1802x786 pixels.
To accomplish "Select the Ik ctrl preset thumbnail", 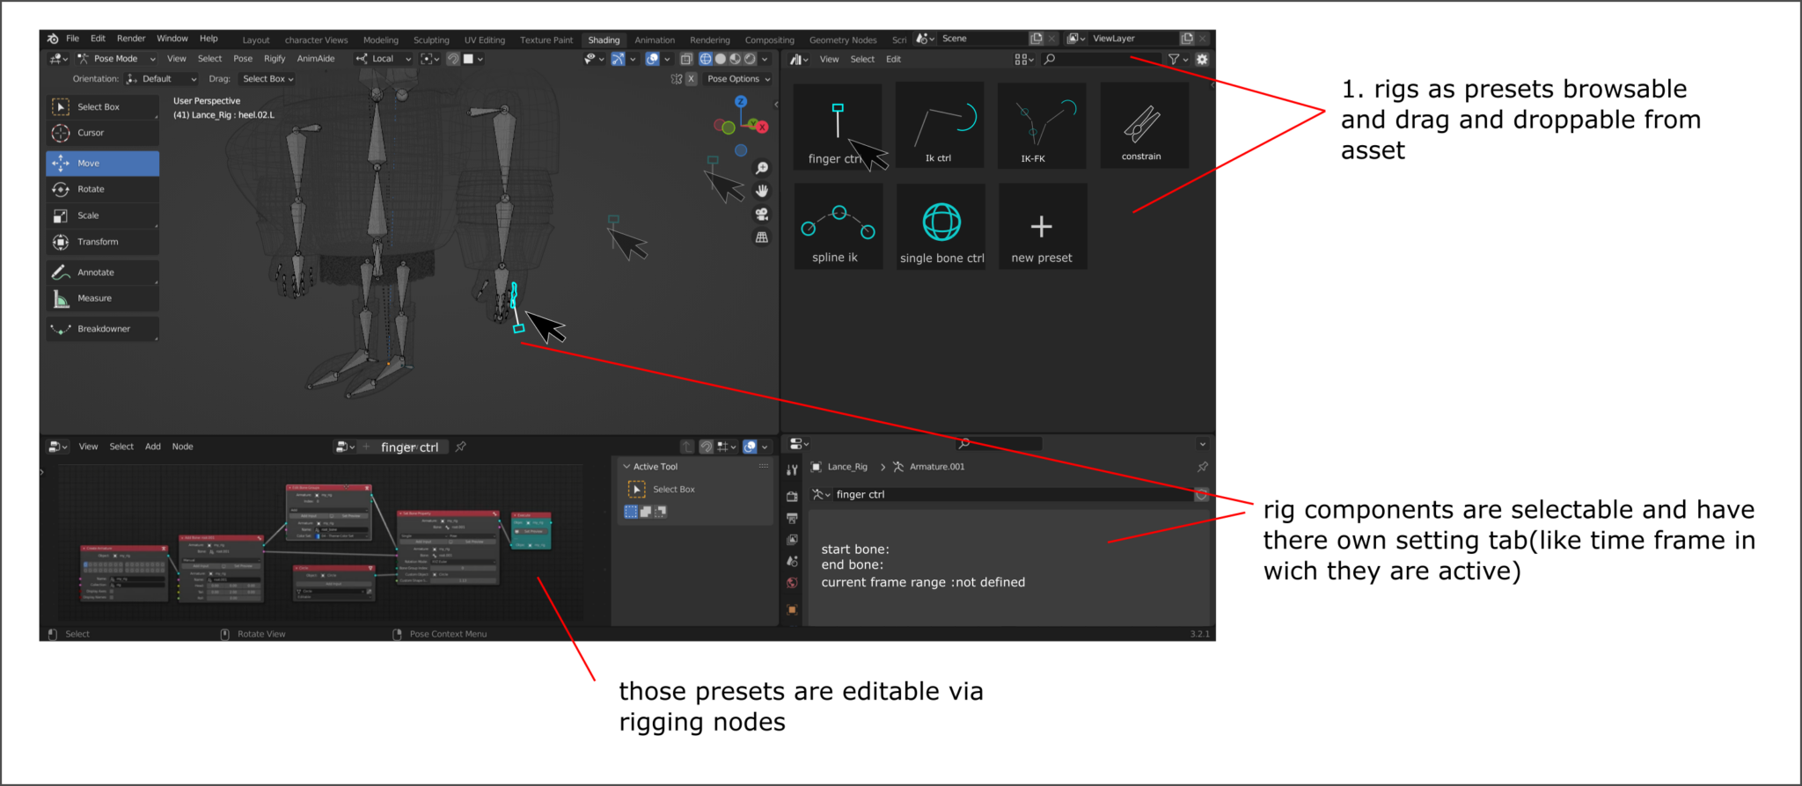I will [x=939, y=126].
